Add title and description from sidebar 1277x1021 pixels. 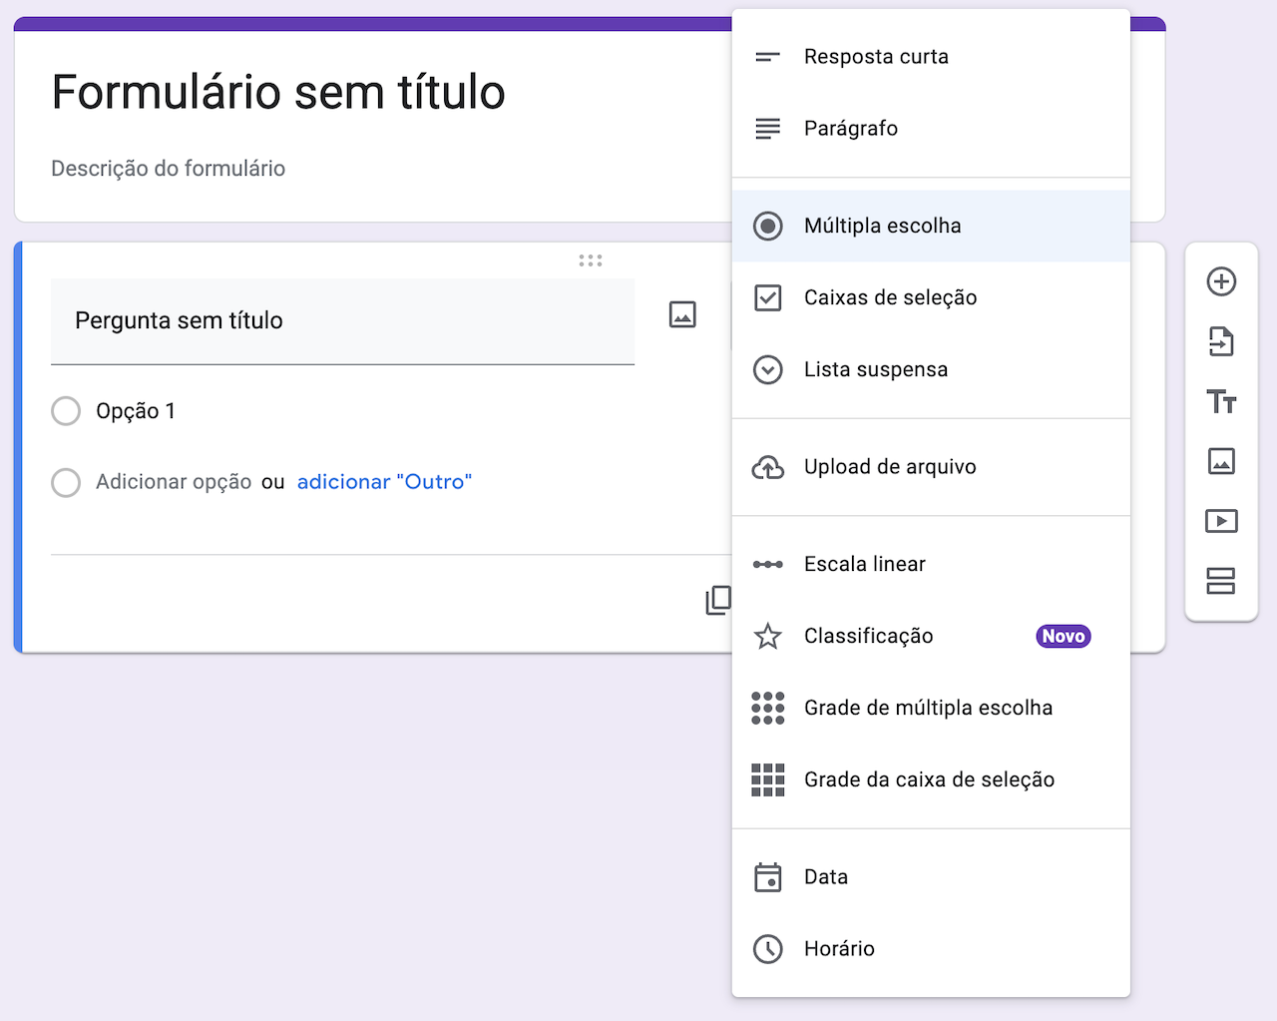pyautogui.click(x=1221, y=401)
